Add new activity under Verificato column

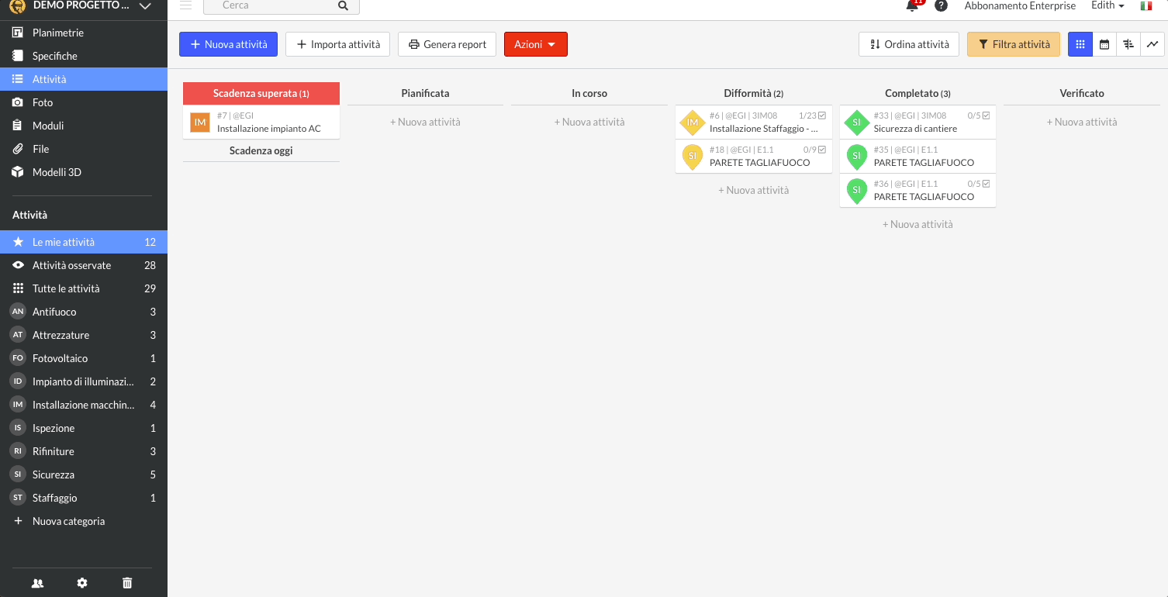pyautogui.click(x=1082, y=122)
